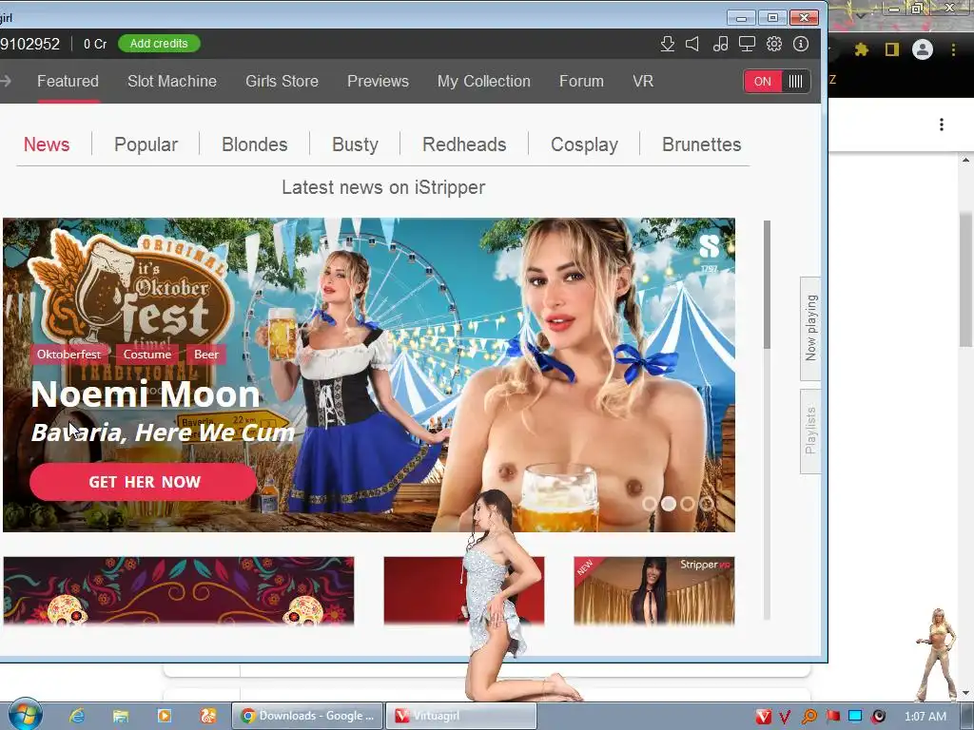The image size is (974, 730).
Task: Click the red V box tray icon
Action: click(x=764, y=717)
